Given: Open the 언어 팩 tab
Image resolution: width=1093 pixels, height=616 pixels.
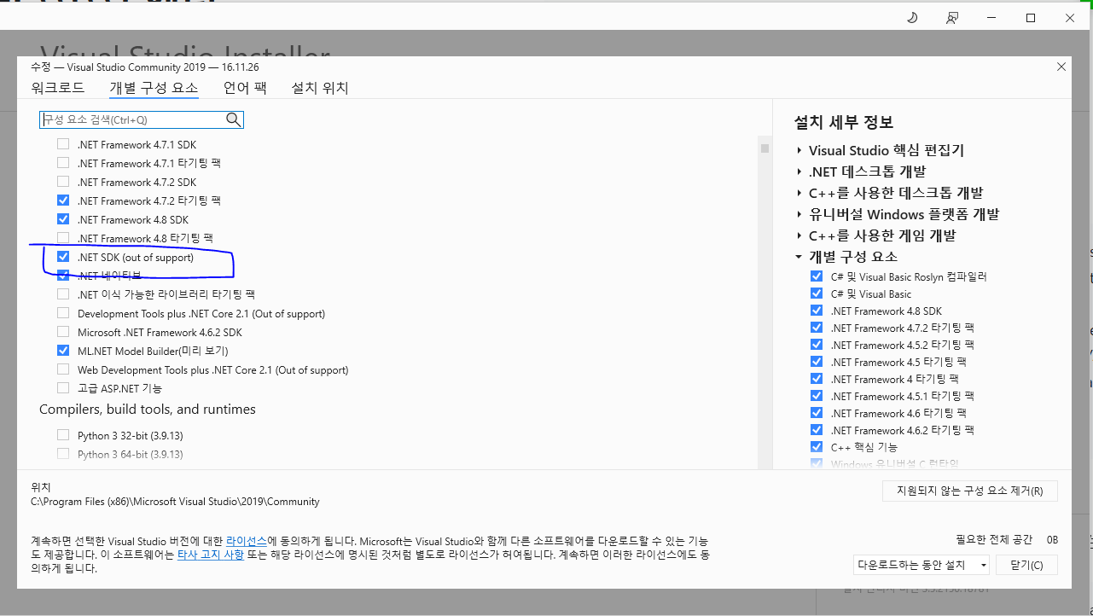Looking at the screenshot, I should [x=245, y=88].
